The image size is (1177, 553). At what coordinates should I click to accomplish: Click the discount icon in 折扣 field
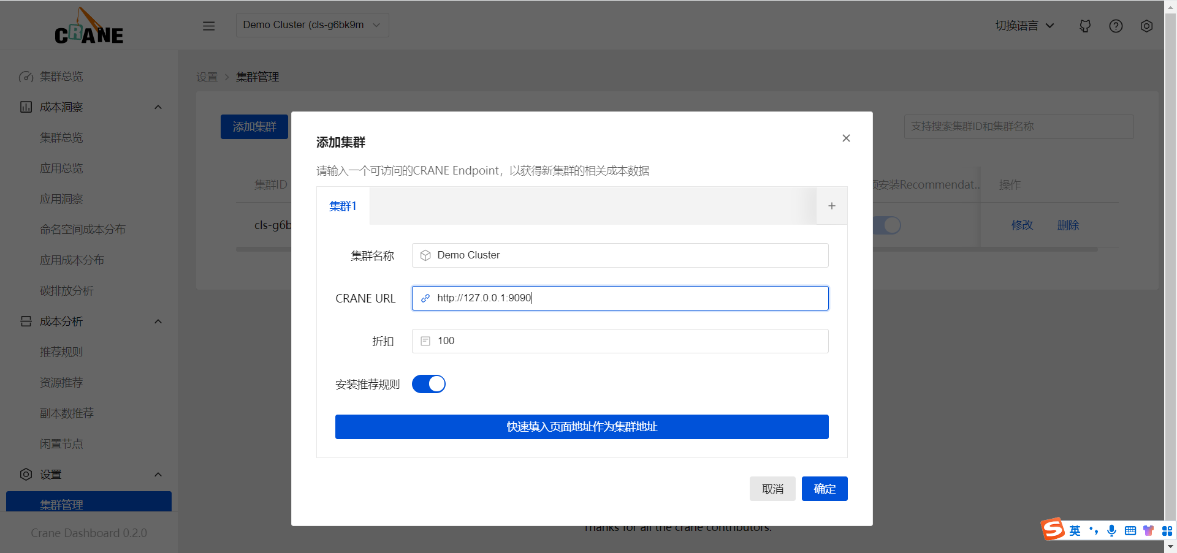[x=425, y=341]
